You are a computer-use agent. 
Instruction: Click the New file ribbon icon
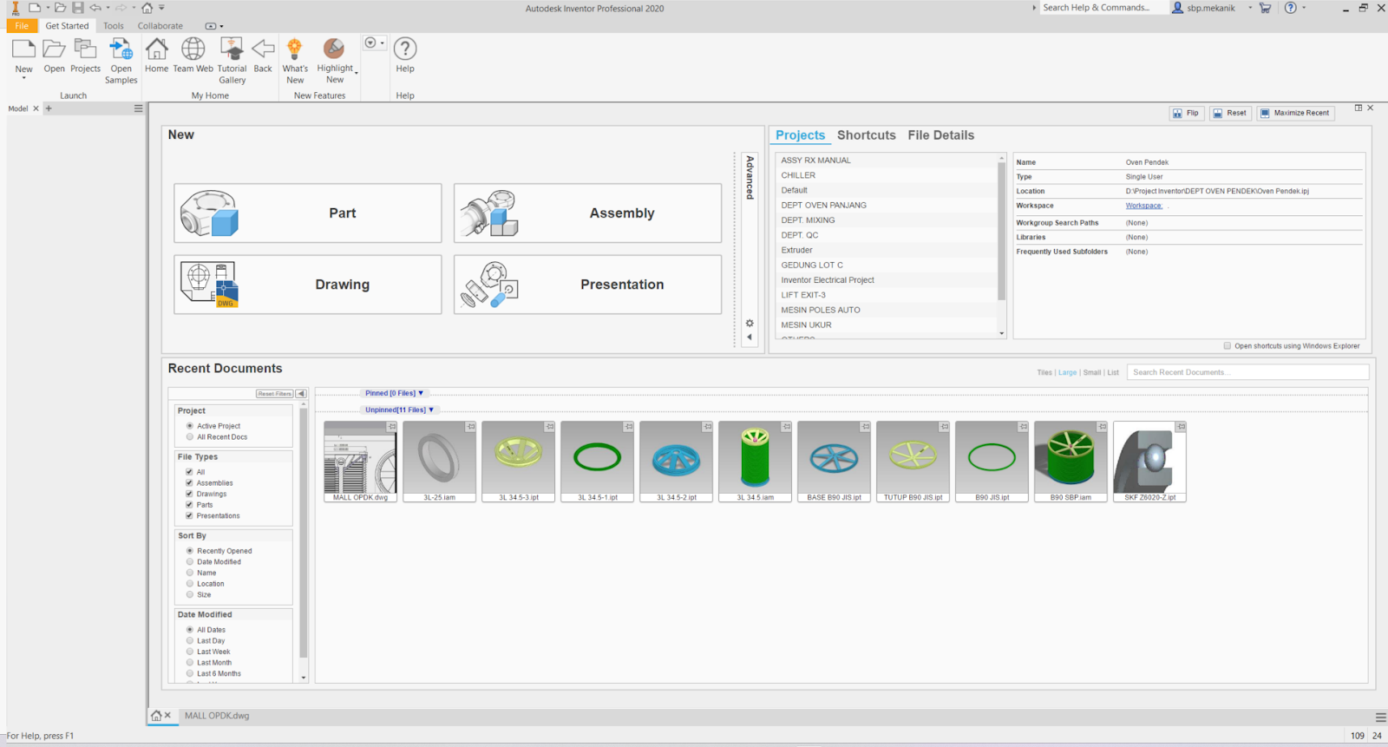click(23, 49)
